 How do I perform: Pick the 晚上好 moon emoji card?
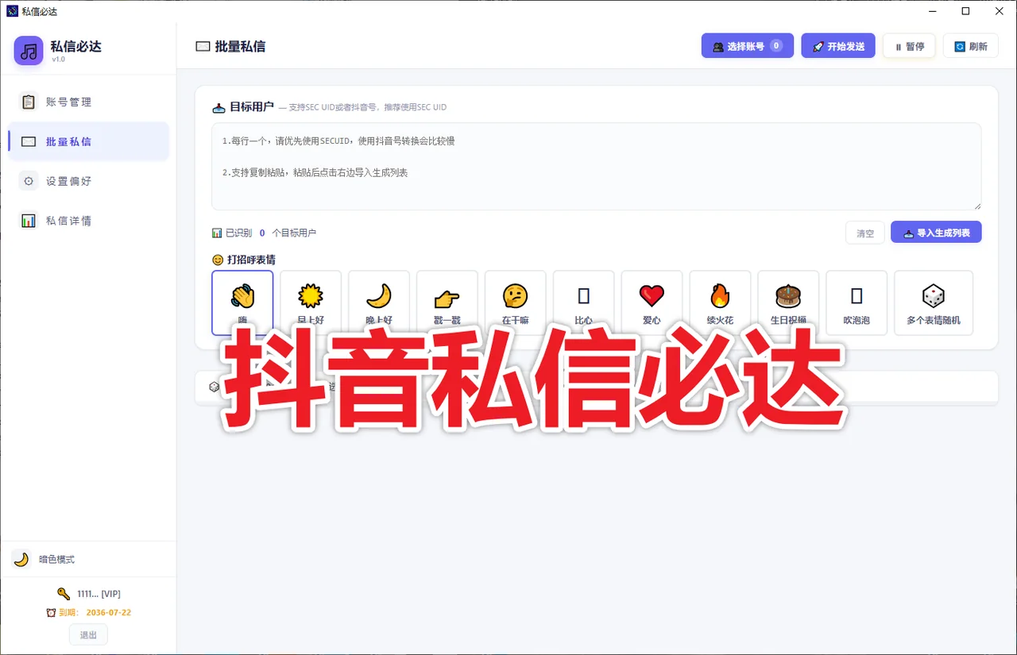click(379, 302)
